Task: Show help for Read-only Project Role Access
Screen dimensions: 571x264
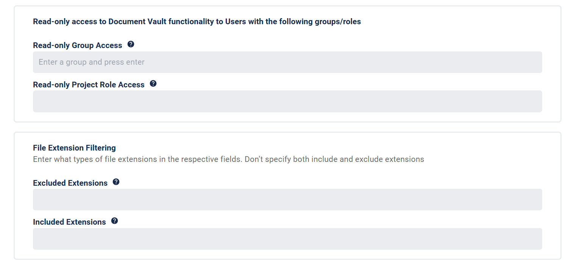Action: (153, 84)
